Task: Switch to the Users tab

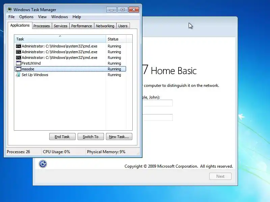Action: [x=123, y=26]
